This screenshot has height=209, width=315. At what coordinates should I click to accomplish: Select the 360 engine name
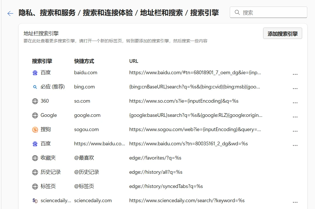tap(44, 101)
